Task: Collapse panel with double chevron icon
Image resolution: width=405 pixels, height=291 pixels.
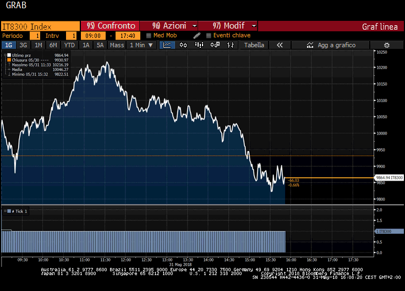Action: pos(280,45)
